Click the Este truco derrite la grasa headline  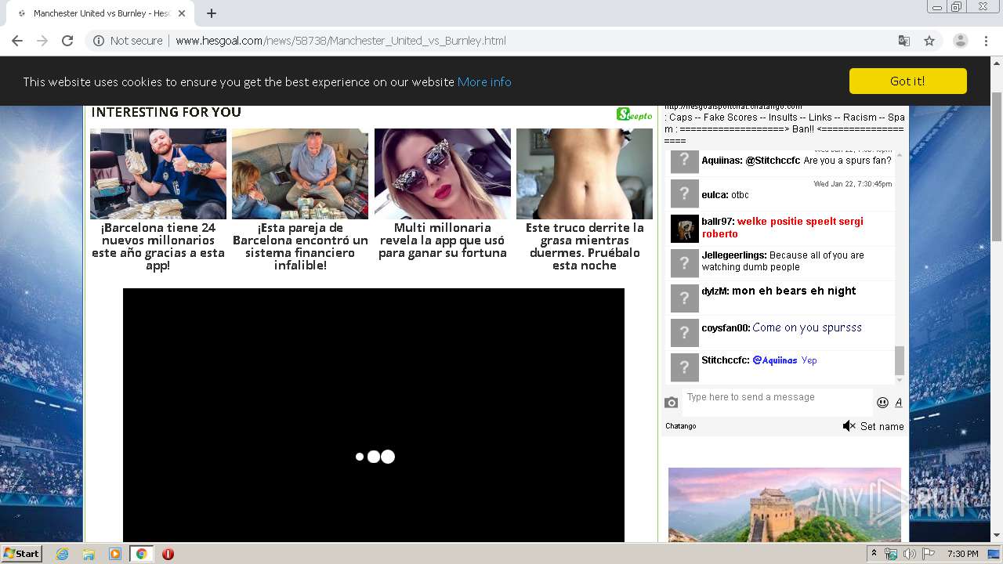point(585,247)
